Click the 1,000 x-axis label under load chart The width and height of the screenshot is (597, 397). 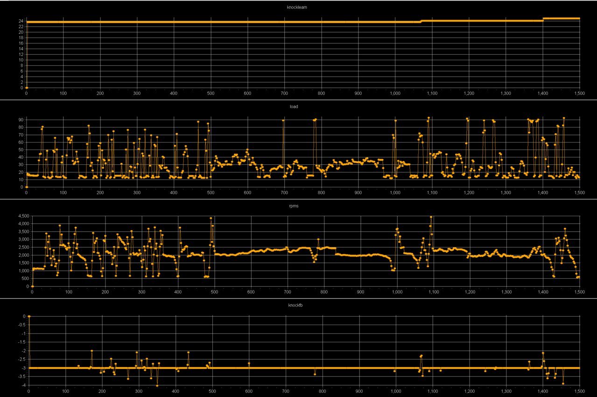395,192
